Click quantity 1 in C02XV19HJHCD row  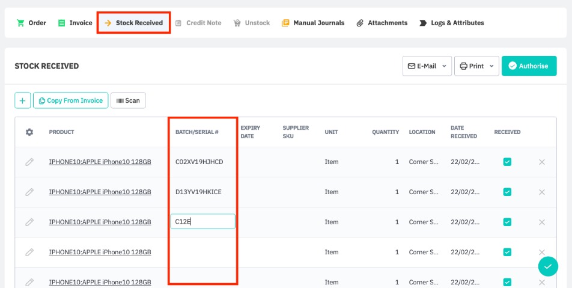coord(397,162)
